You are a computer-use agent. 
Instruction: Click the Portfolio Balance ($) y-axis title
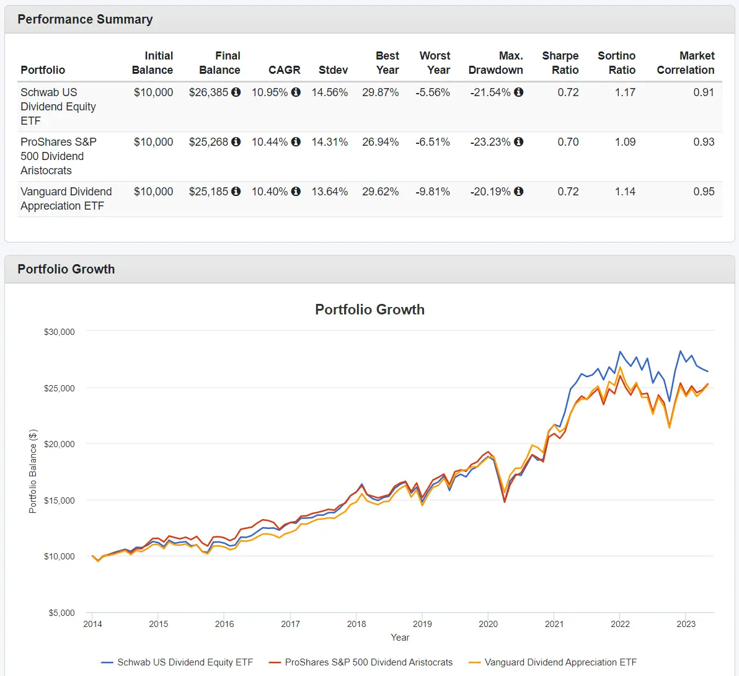coord(32,471)
